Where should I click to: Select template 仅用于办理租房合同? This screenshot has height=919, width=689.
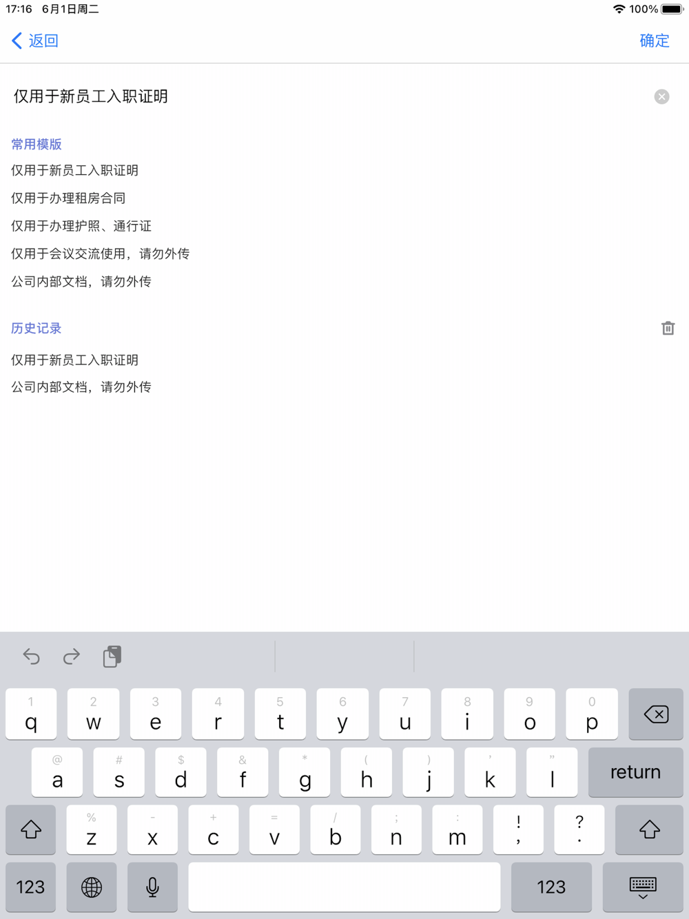pos(68,198)
